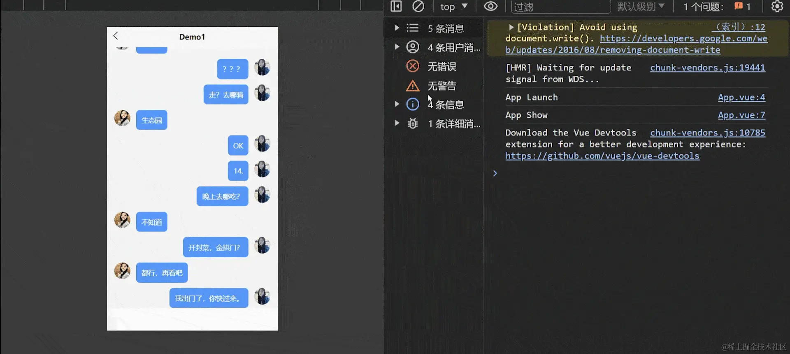
Task: Click the 都行，再看吧 message bubble
Action: tap(162, 273)
